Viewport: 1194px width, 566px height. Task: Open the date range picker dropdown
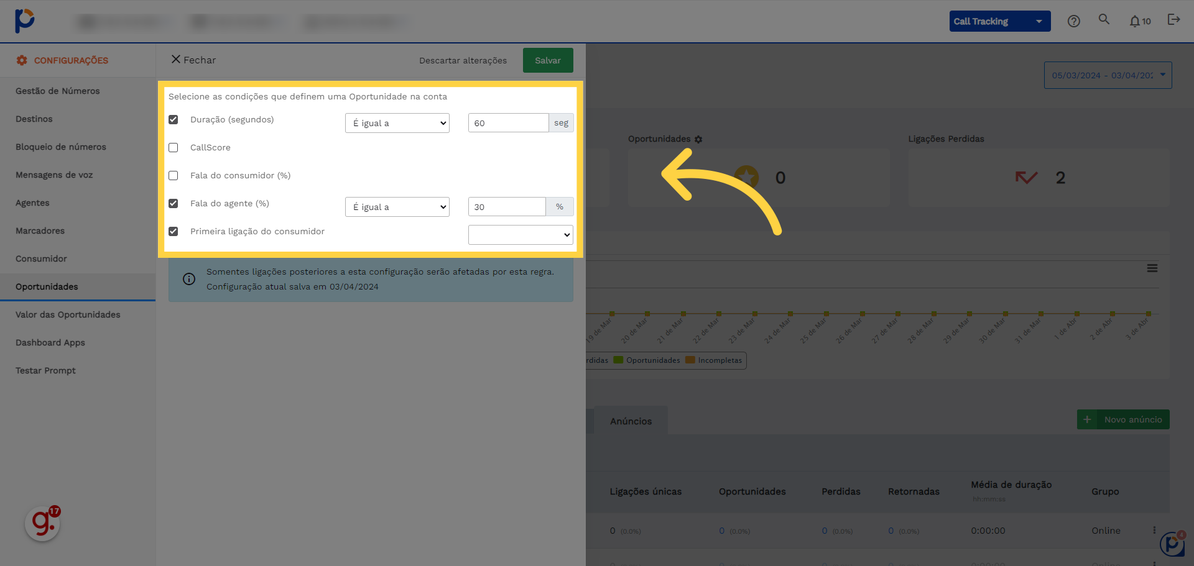click(x=1108, y=75)
